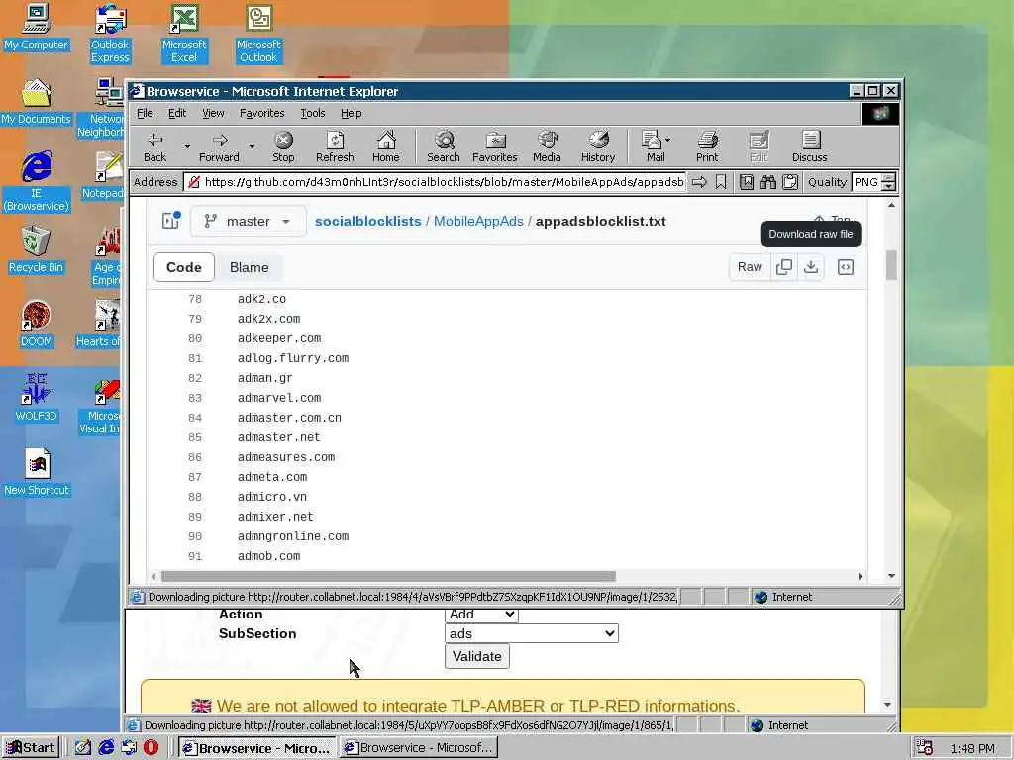Click the Raw button
This screenshot has width=1014, height=760.
750,267
